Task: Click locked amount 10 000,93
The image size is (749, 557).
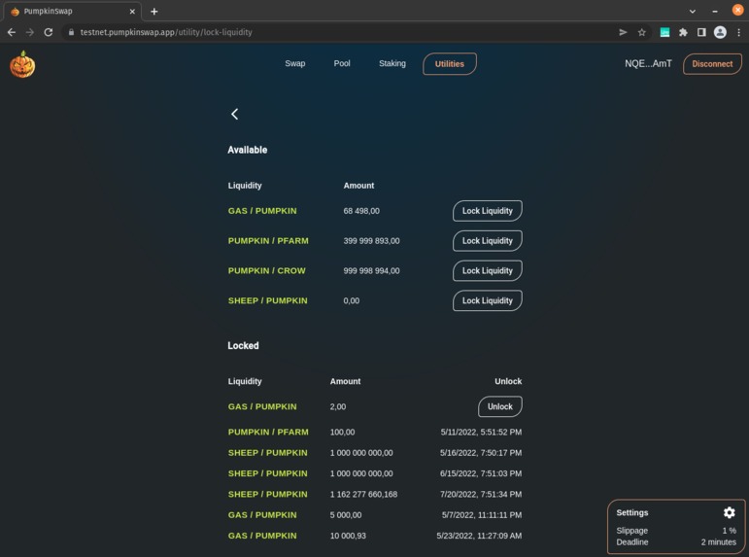Action: tap(348, 536)
